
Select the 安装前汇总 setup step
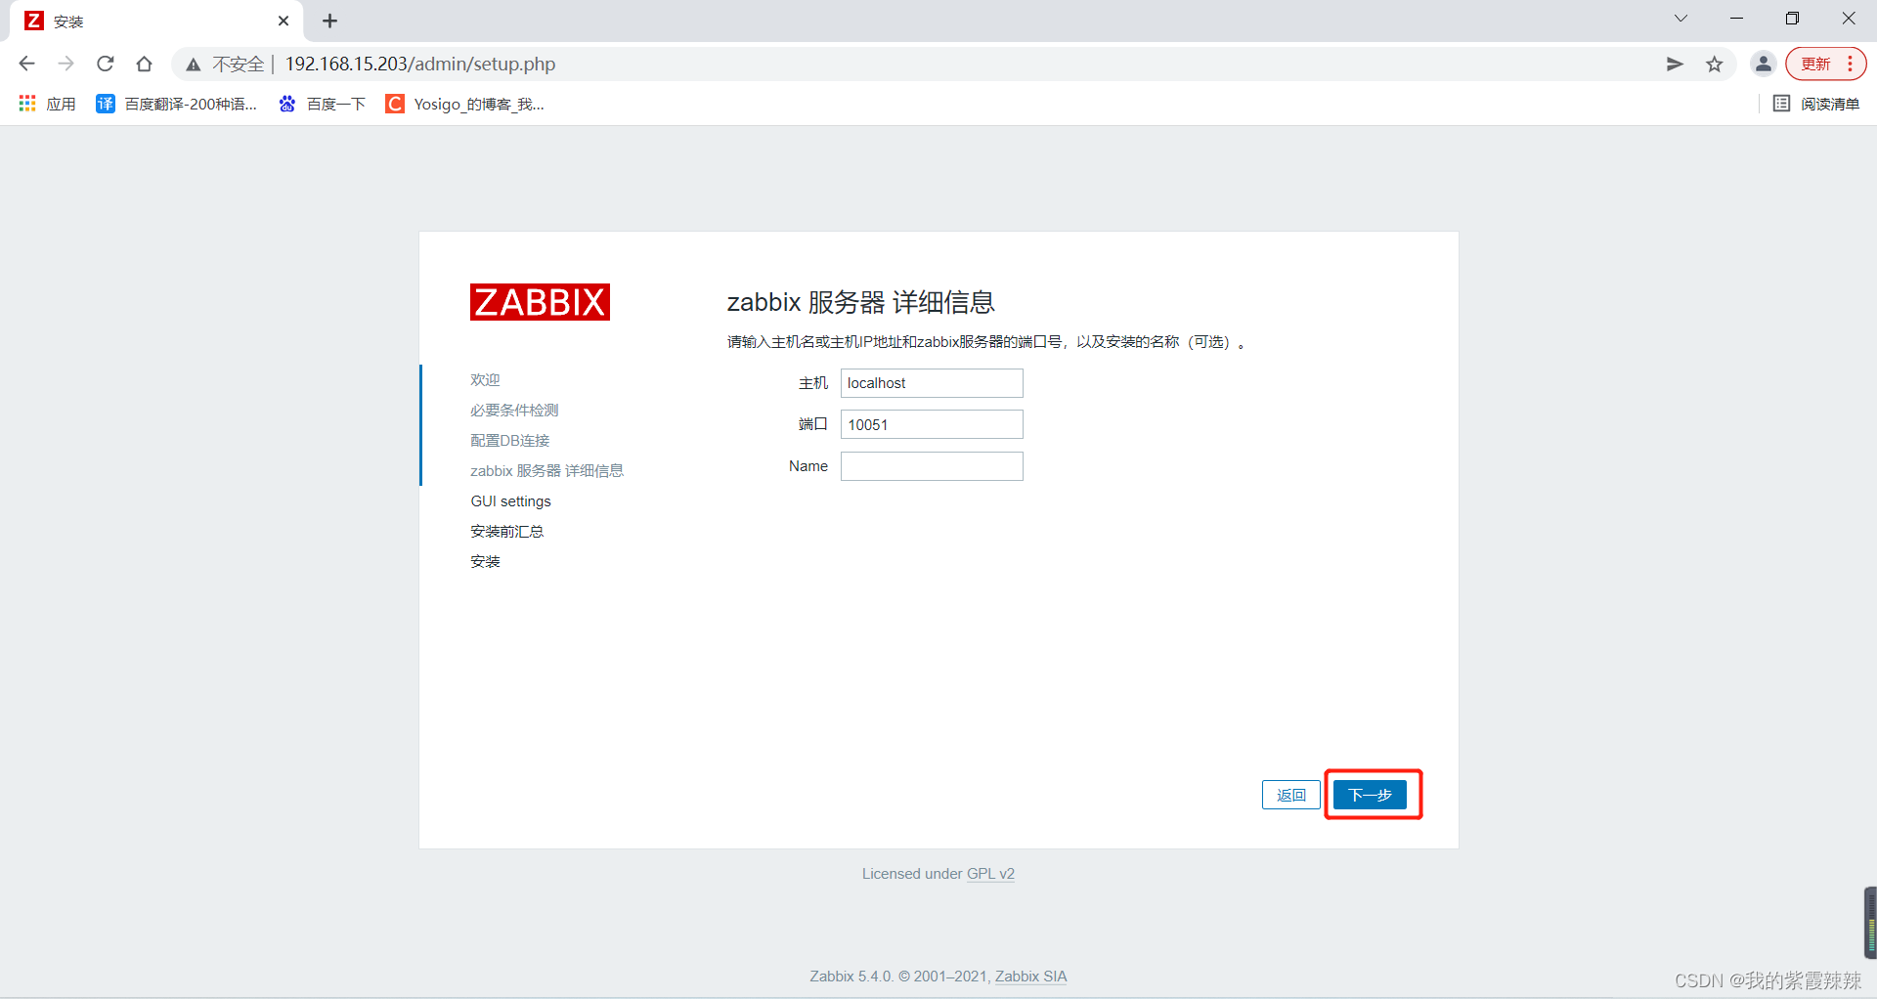(506, 531)
